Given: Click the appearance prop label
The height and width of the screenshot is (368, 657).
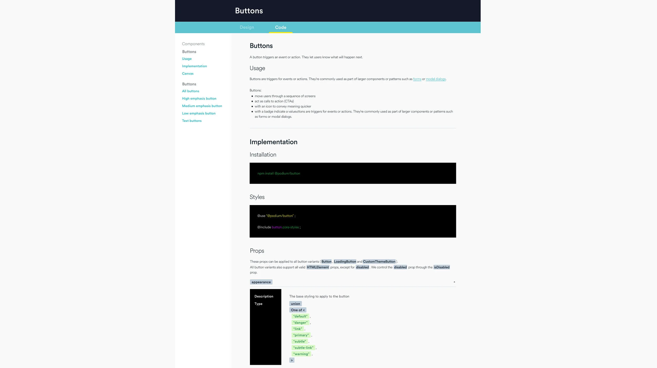Looking at the screenshot, I should (261, 282).
